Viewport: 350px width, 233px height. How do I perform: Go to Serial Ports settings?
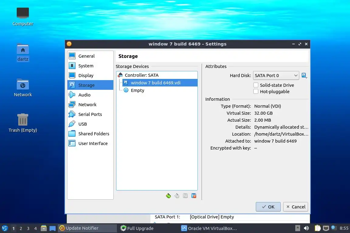[91, 114]
